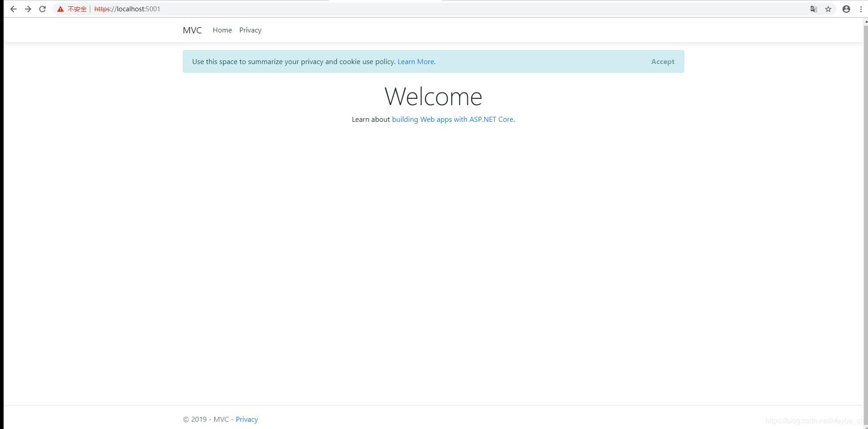This screenshot has width=868, height=429.
Task: Bookmark this page with the star icon
Action: 828,9
